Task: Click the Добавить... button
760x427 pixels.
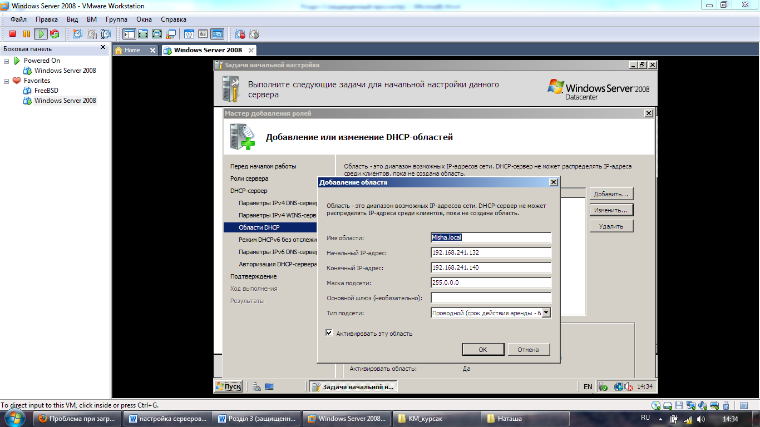Action: 611,194
